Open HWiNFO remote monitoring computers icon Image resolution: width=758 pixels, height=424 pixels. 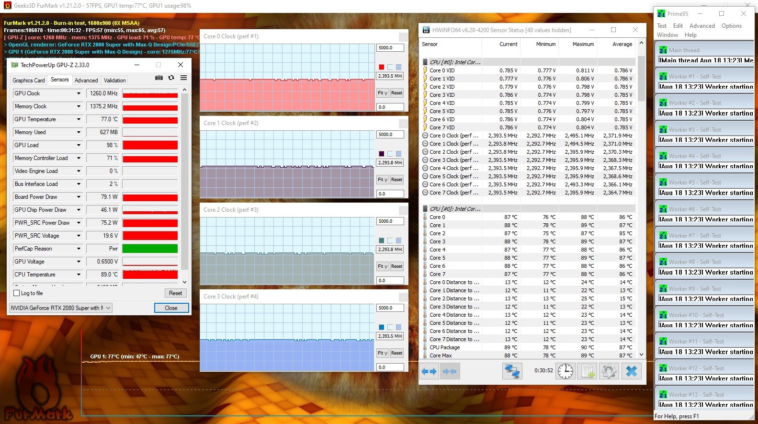tap(512, 371)
